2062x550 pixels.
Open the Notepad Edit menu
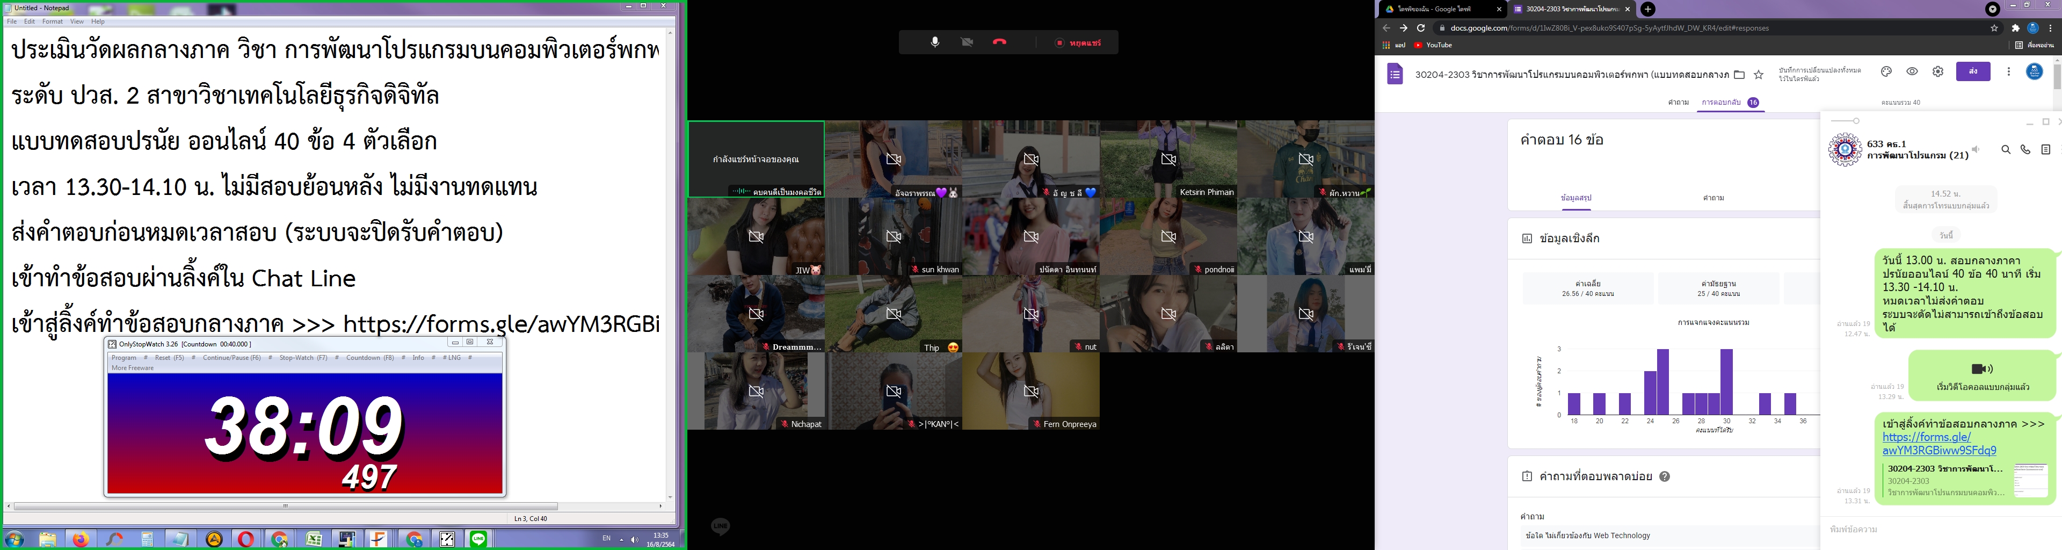coord(30,21)
